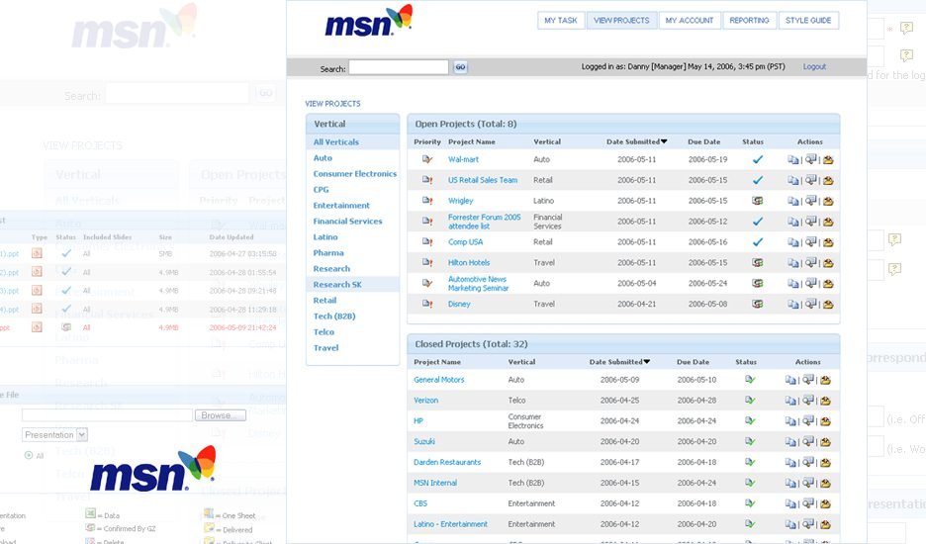
Task: Click the yellow folder action icon for Wal-mart
Action: click(828, 159)
